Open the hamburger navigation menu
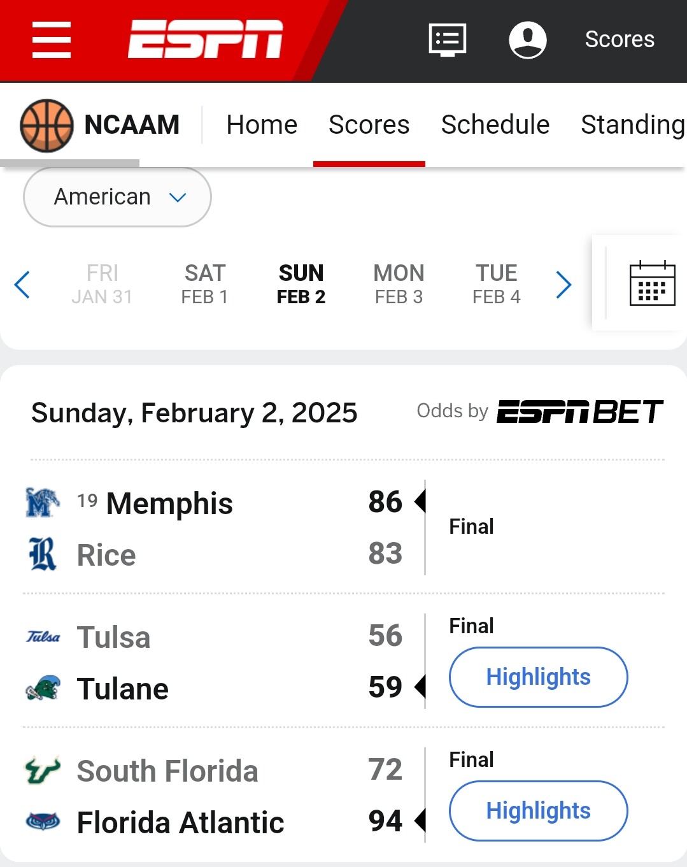The image size is (687, 867). (x=52, y=39)
